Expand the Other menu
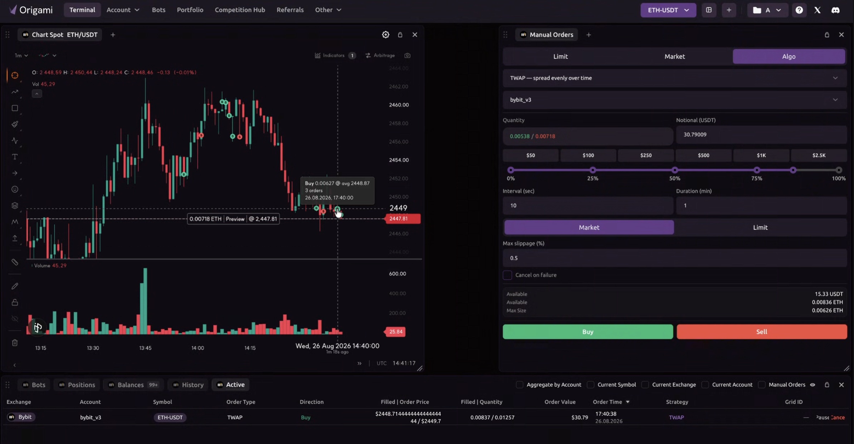Viewport: 854px width, 444px height. (x=328, y=10)
